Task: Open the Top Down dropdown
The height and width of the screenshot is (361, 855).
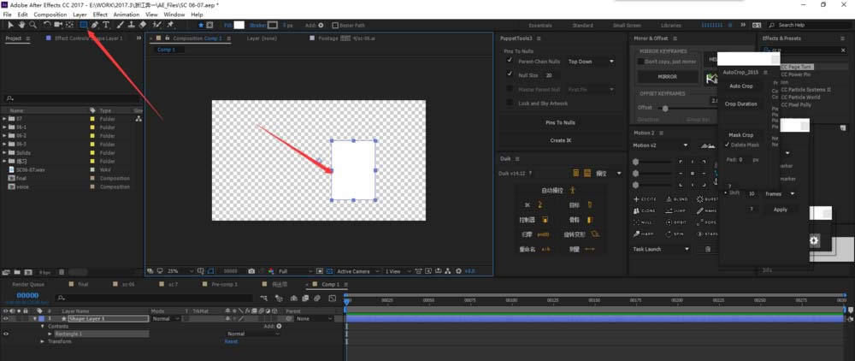Action: pyautogui.click(x=591, y=62)
